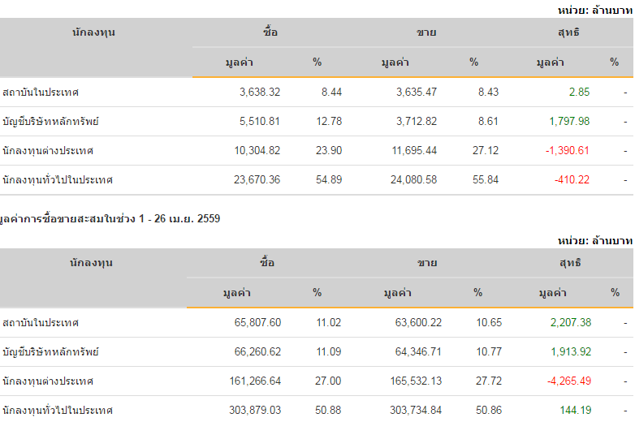Select the net value 2.85 cell
This screenshot has height=422, width=635.
[579, 93]
